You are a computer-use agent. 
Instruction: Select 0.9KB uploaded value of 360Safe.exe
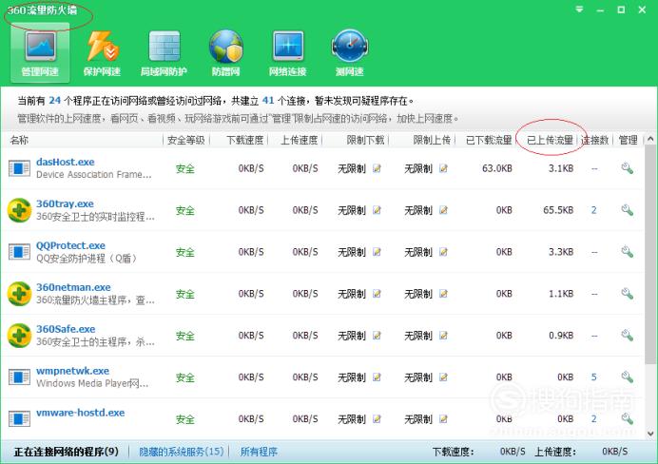(561, 336)
